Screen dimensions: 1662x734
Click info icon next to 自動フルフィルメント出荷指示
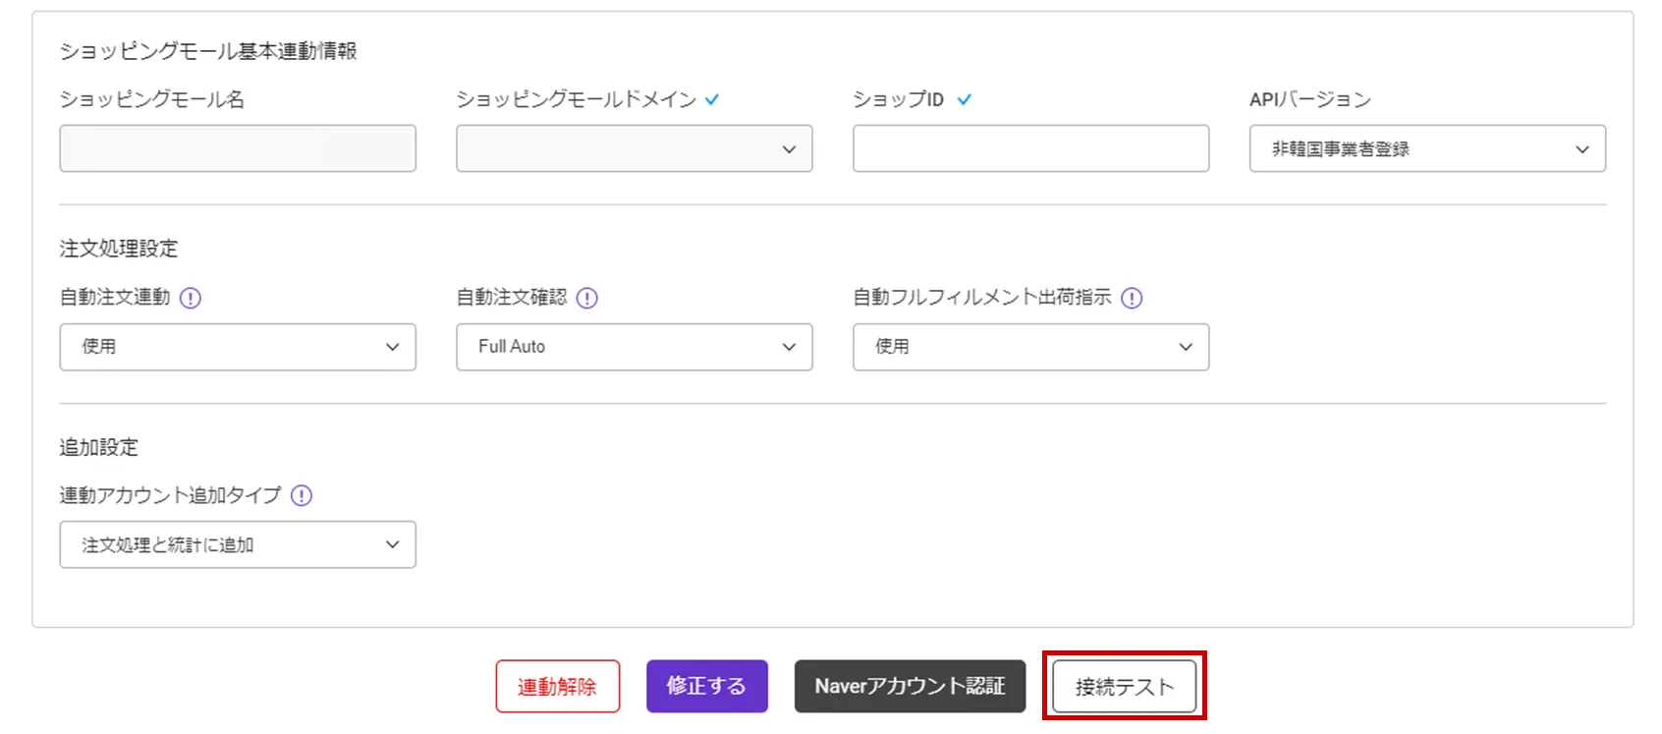1132,298
